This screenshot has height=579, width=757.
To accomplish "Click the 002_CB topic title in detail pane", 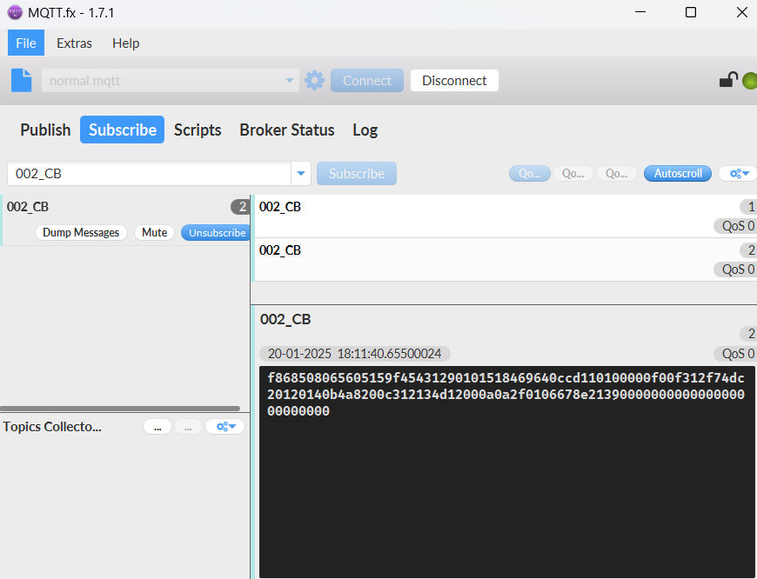I will 285,319.
